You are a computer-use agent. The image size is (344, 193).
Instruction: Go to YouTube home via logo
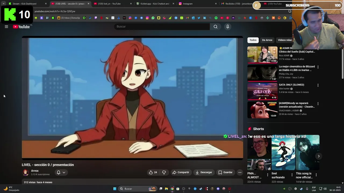click(x=21, y=27)
